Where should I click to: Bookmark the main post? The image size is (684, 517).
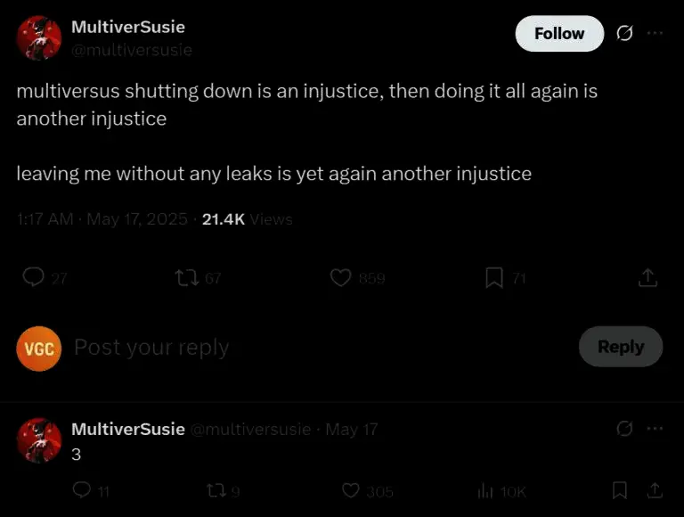494,278
